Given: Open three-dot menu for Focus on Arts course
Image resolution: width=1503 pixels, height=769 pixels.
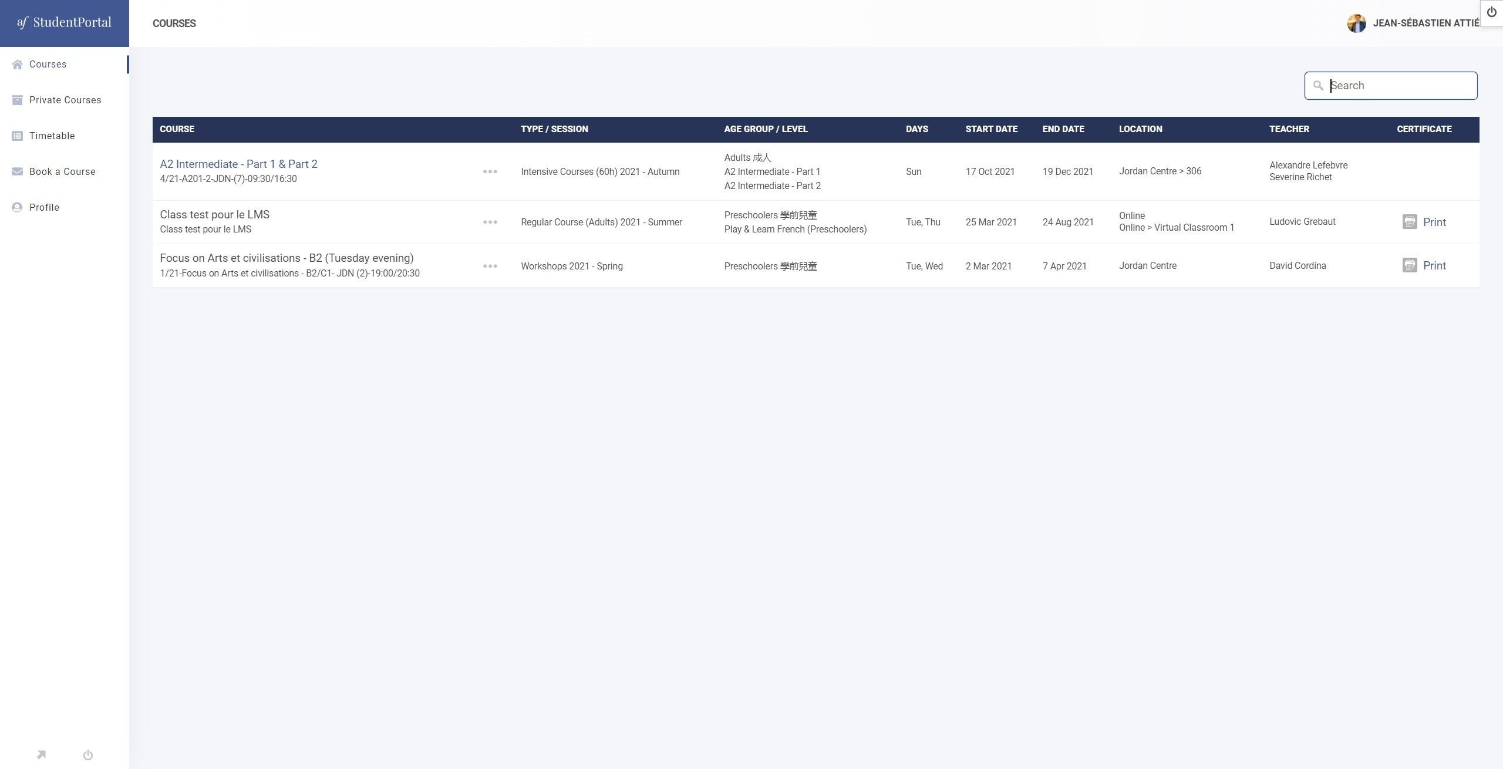Looking at the screenshot, I should [x=490, y=266].
